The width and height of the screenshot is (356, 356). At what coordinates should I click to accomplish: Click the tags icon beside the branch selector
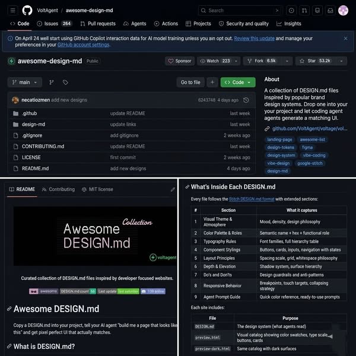(x=65, y=82)
